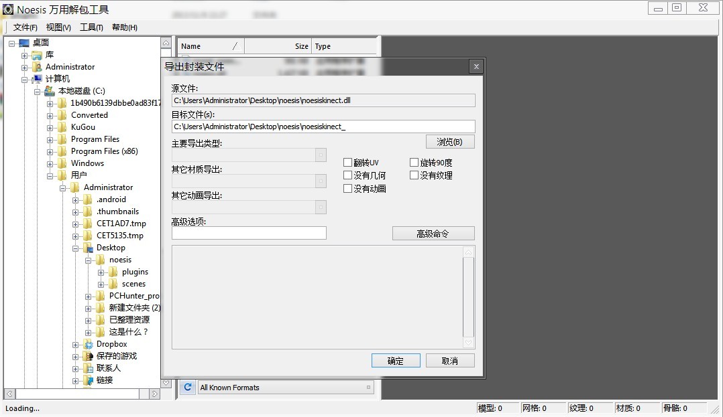Open the 主要导出类型 dropdown
This screenshot has height=417, width=723.
click(x=321, y=155)
